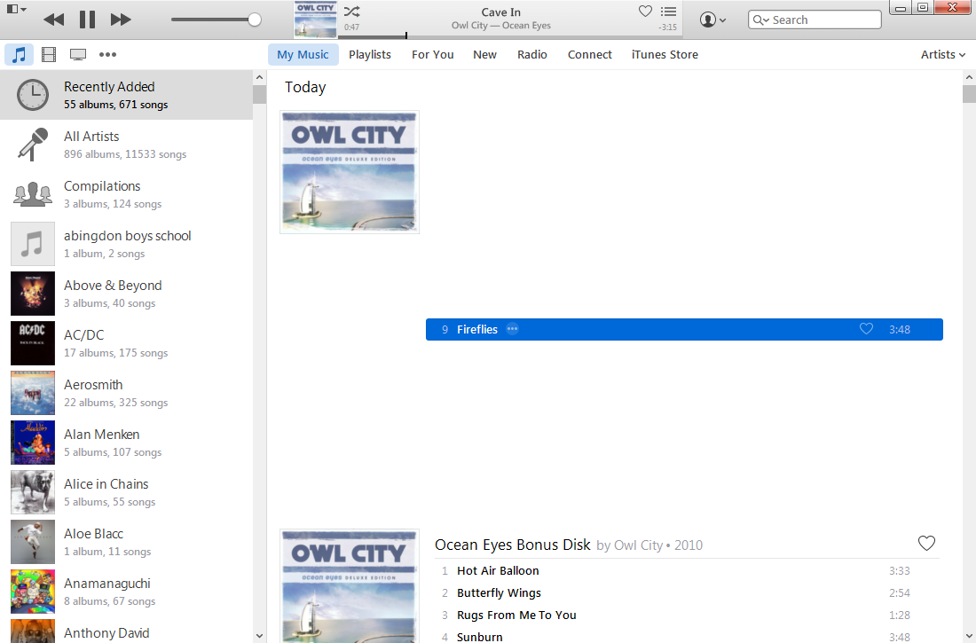Love the Fireflies track
Screen dimensions: 976x643
866,329
